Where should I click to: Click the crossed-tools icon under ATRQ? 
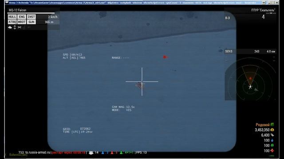click(x=20, y=27)
